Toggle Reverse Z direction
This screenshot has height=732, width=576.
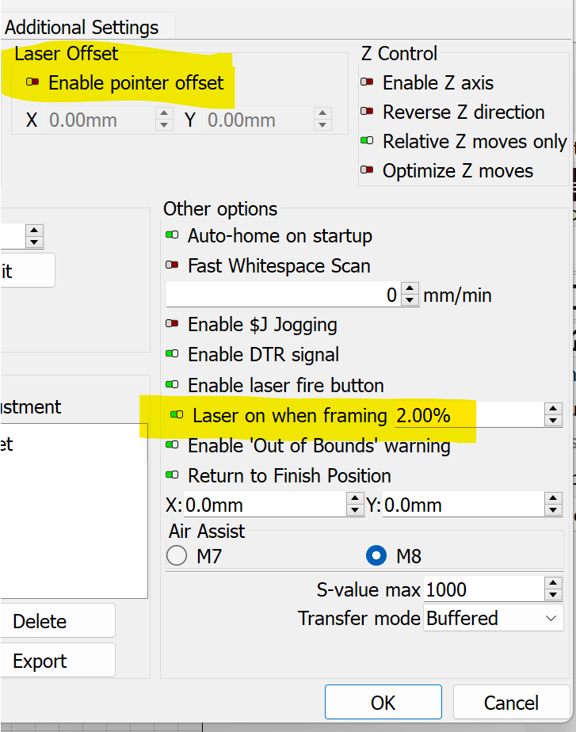(x=367, y=112)
